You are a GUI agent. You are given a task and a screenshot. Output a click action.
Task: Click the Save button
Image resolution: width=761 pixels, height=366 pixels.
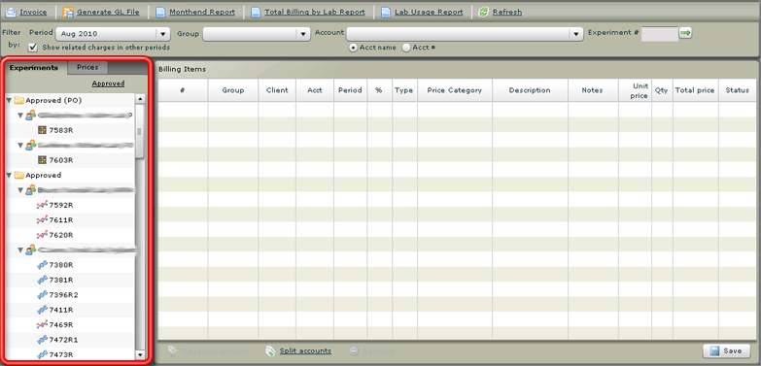click(726, 351)
